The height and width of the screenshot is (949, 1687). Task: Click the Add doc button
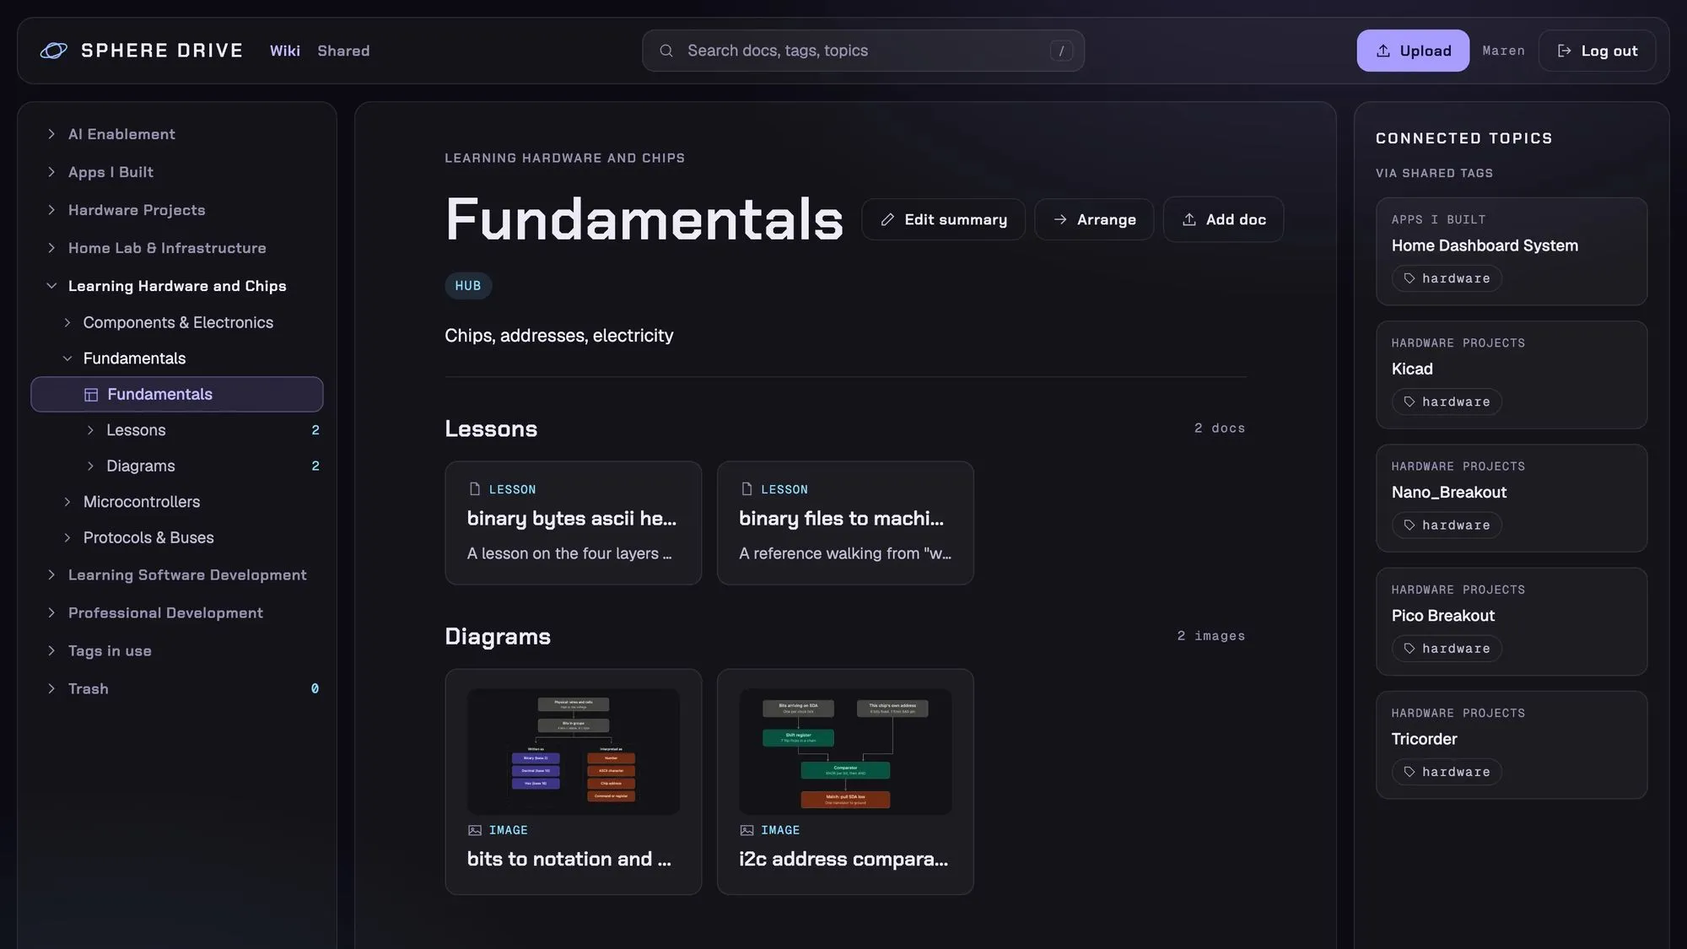1224,219
